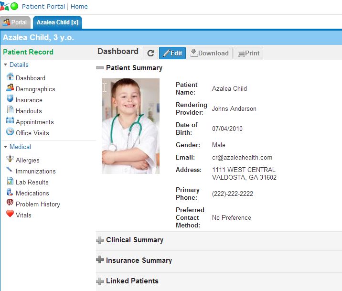Collapse the Details section arrow
Screen dimensions: 342x291
(x=5, y=65)
